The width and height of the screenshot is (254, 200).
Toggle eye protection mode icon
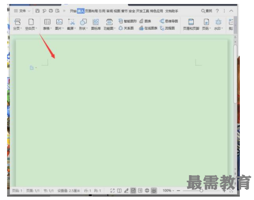pos(154,191)
